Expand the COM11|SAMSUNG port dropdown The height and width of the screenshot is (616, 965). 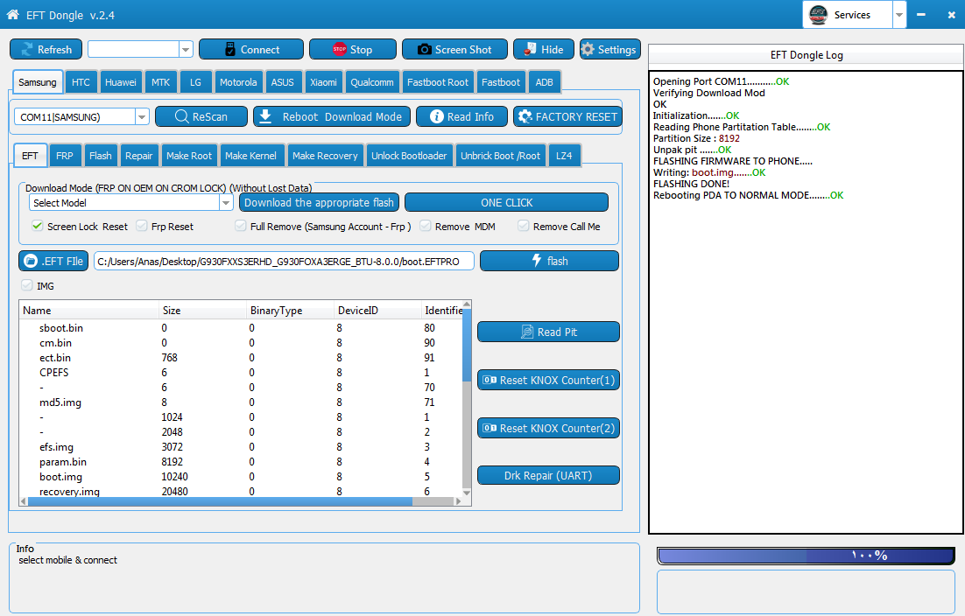click(142, 116)
